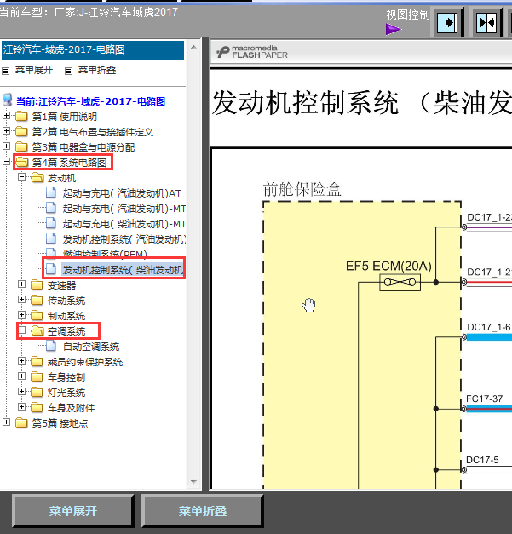512x534 pixels.
Task: Click the document icon of 发动机控制系统(汽油发动机)
Action: (x=51, y=238)
